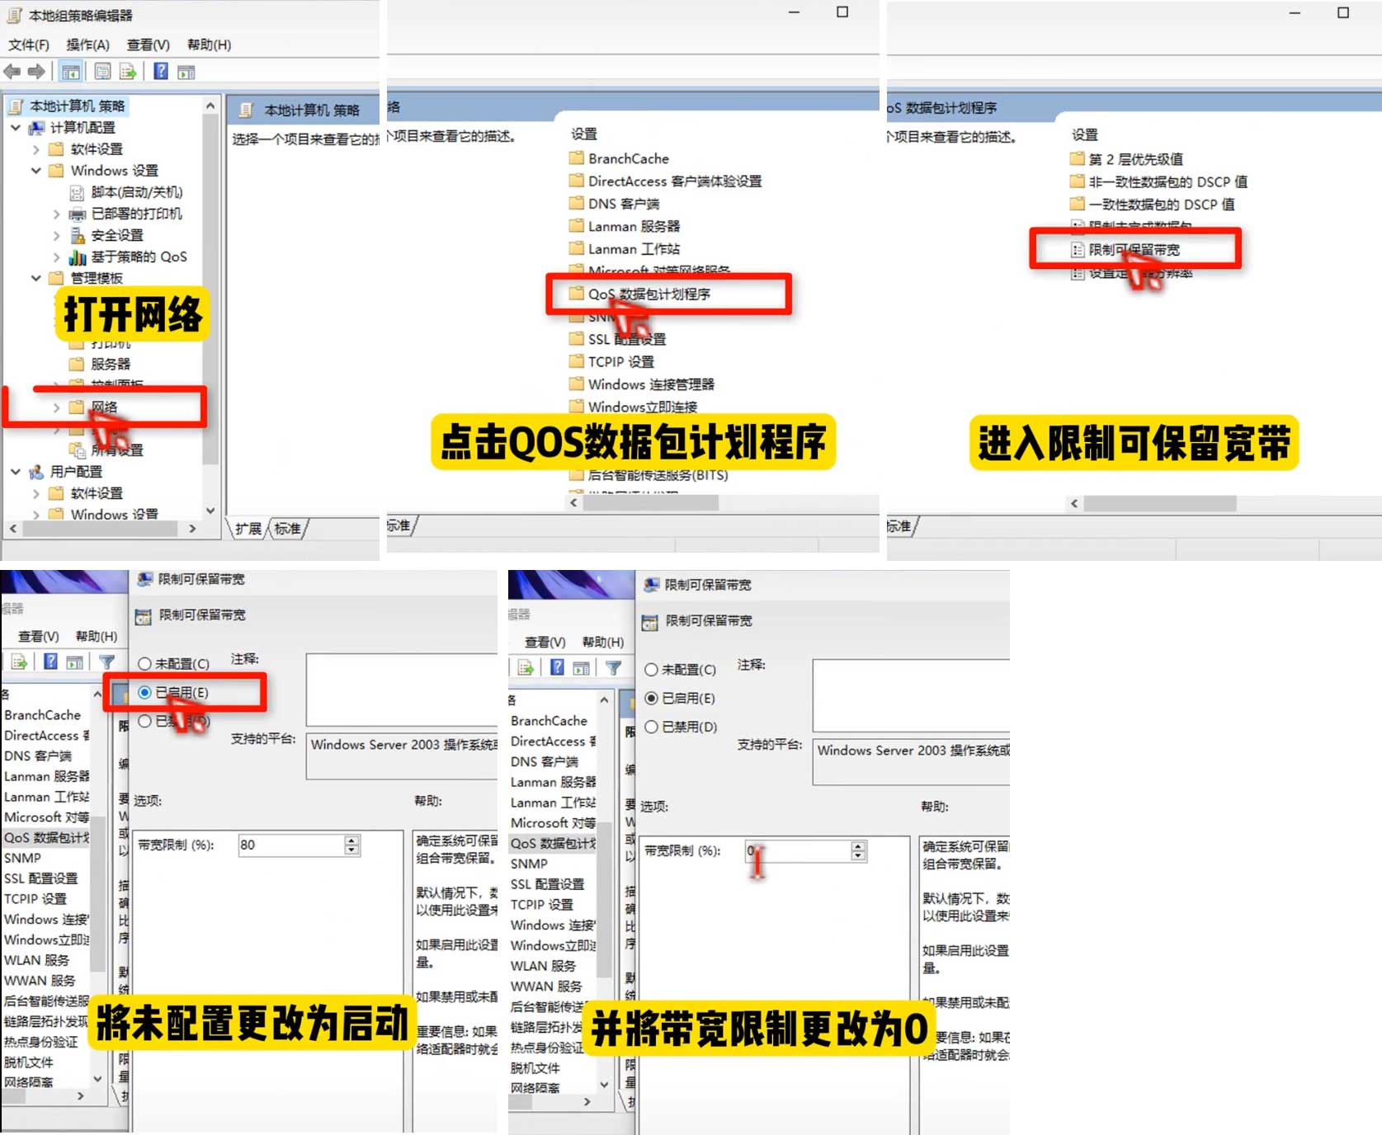This screenshot has height=1135, width=1382.
Task: Open the 操作(A) menu
Action: (87, 45)
